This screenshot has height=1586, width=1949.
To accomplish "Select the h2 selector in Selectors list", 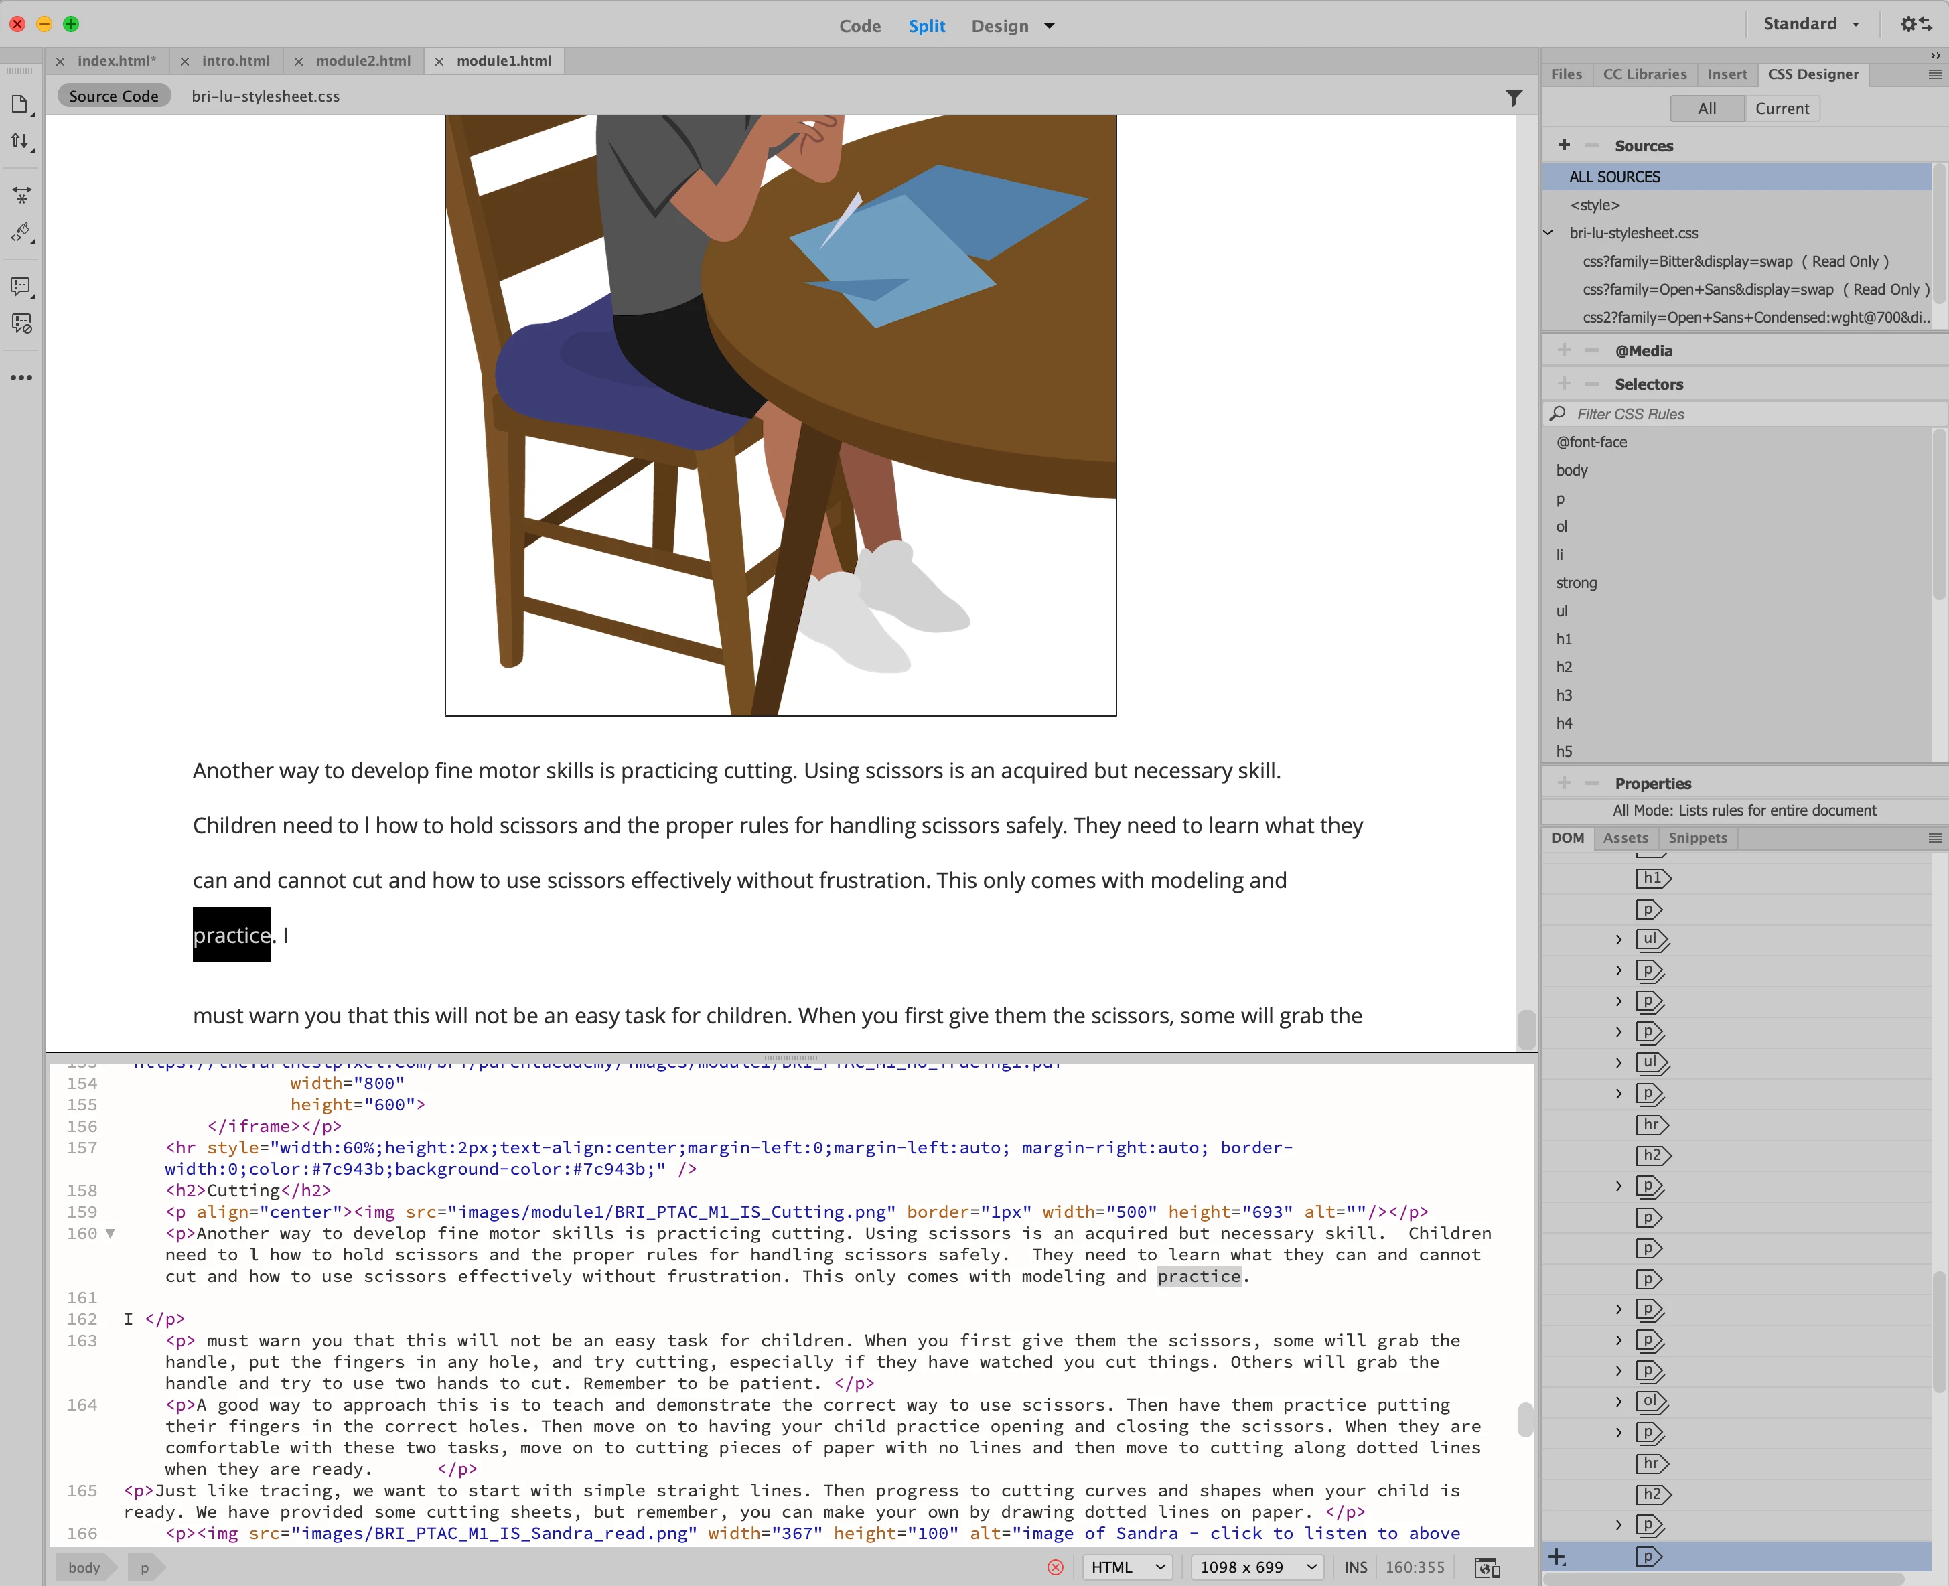I will (1565, 667).
